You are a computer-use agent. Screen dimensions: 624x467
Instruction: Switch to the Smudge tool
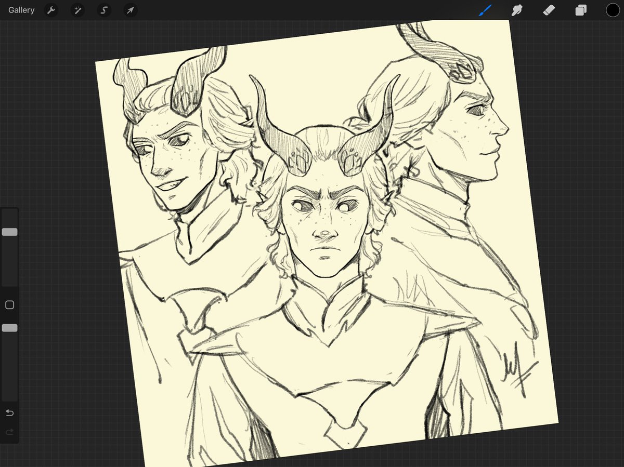517,10
